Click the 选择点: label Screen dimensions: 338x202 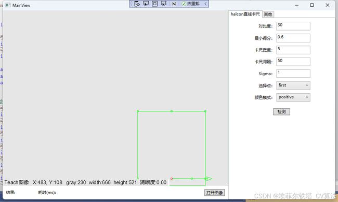(266, 85)
